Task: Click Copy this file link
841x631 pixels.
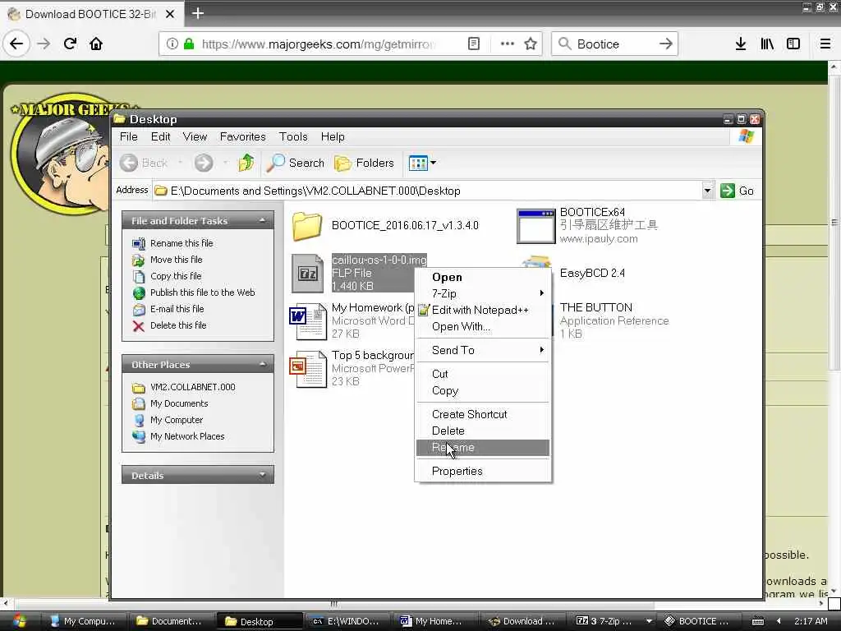Action: (x=176, y=276)
